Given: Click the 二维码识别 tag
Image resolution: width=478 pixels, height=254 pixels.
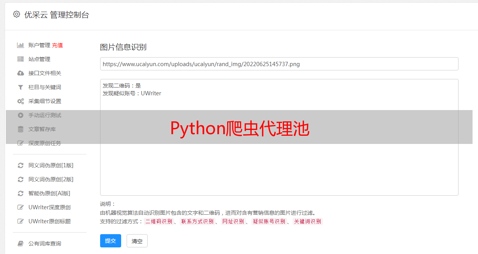Looking at the screenshot, I should (159, 221).
